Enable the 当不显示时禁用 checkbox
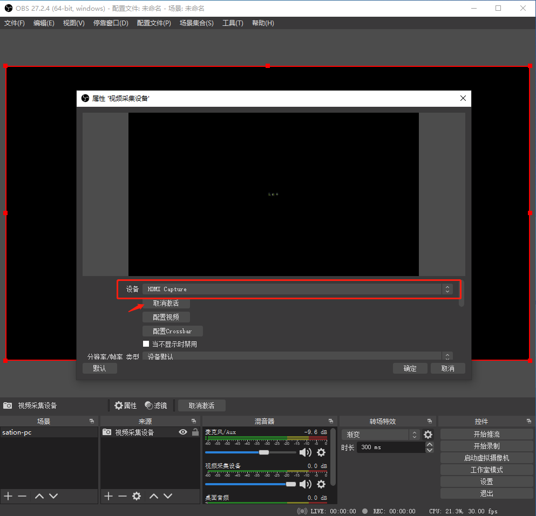536x516 pixels. (x=146, y=344)
